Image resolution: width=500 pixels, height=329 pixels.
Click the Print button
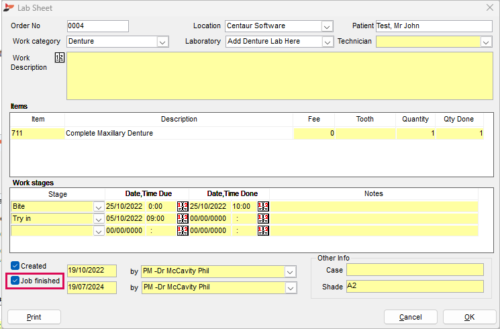(x=34, y=317)
